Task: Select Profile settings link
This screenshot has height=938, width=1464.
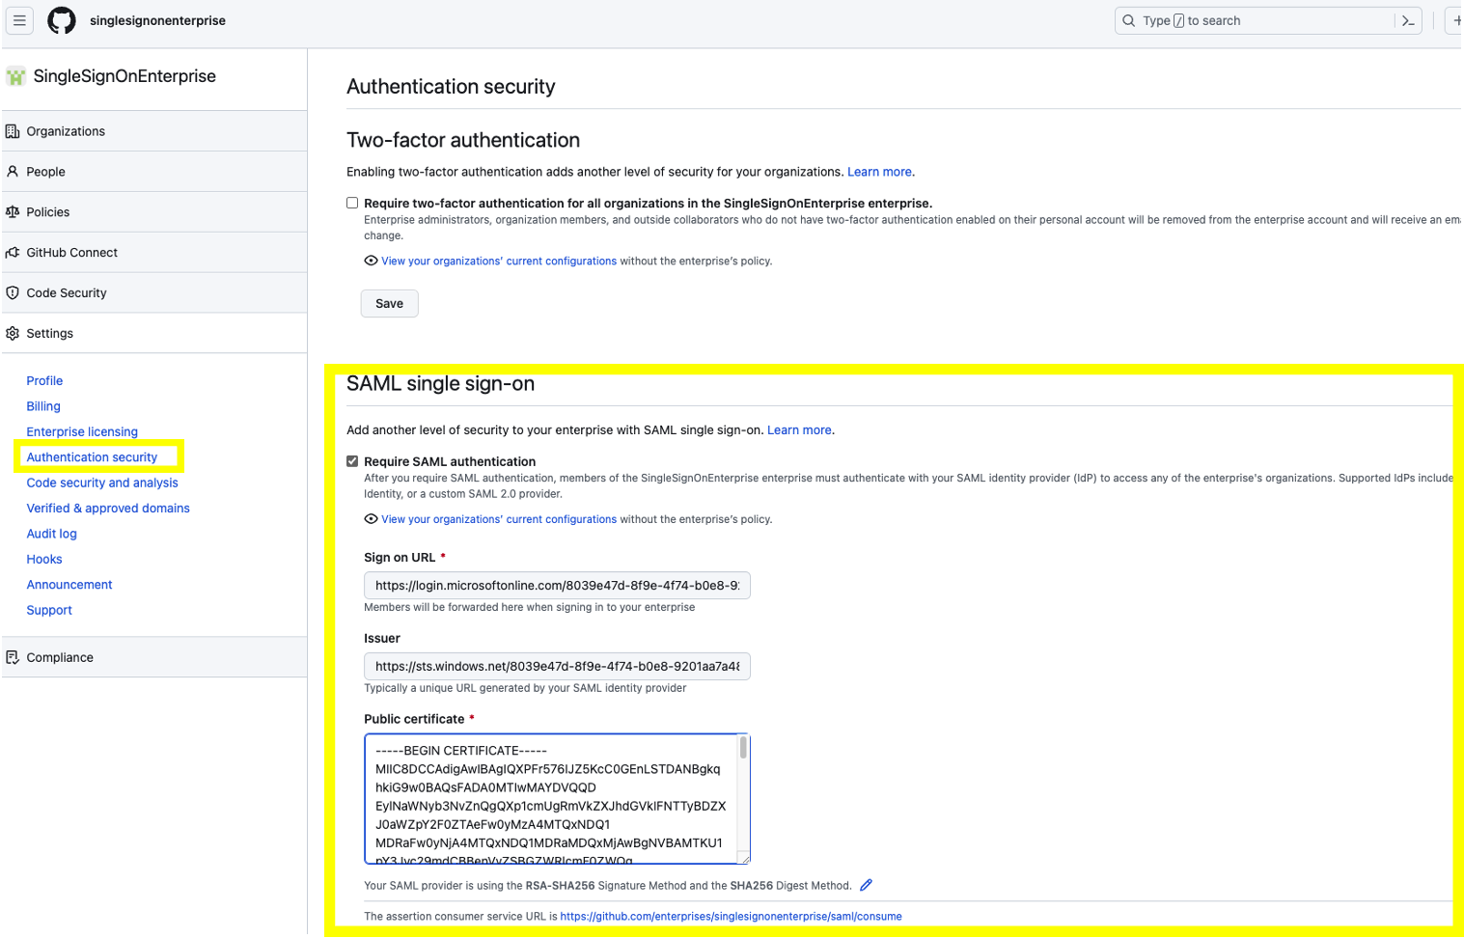Action: pyautogui.click(x=44, y=381)
